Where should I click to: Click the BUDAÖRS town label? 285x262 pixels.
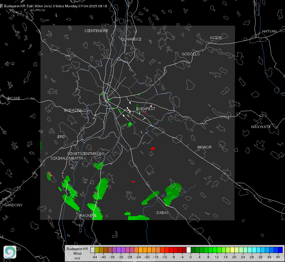[73, 110]
